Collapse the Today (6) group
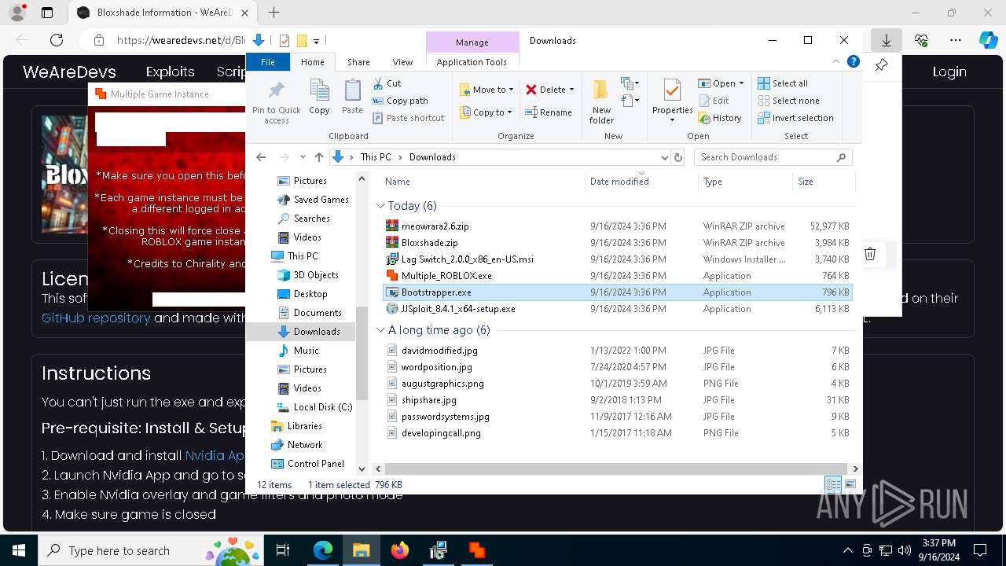The height and width of the screenshot is (566, 1006). click(380, 206)
